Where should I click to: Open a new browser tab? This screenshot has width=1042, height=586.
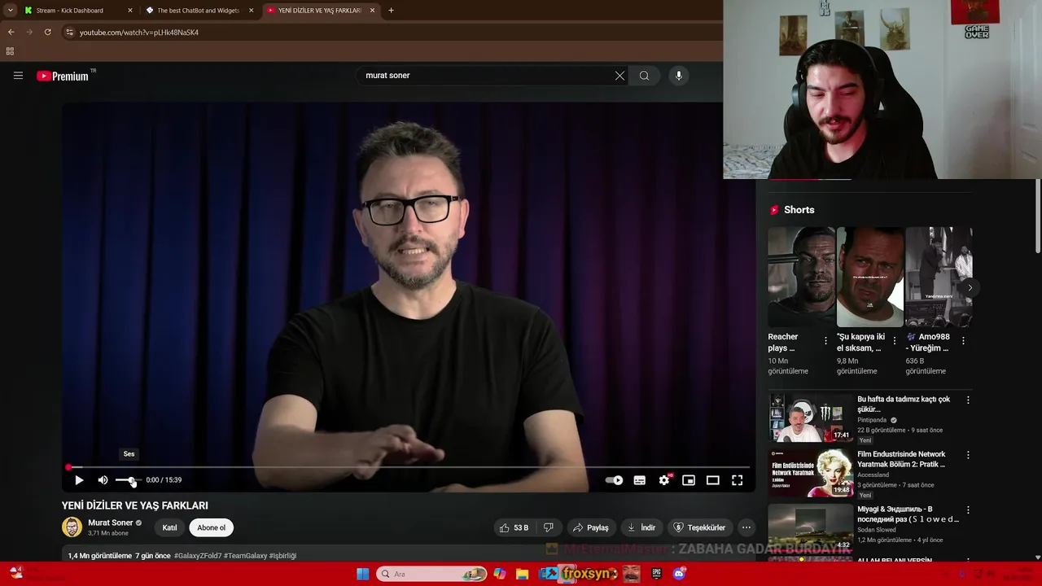pyautogui.click(x=391, y=11)
